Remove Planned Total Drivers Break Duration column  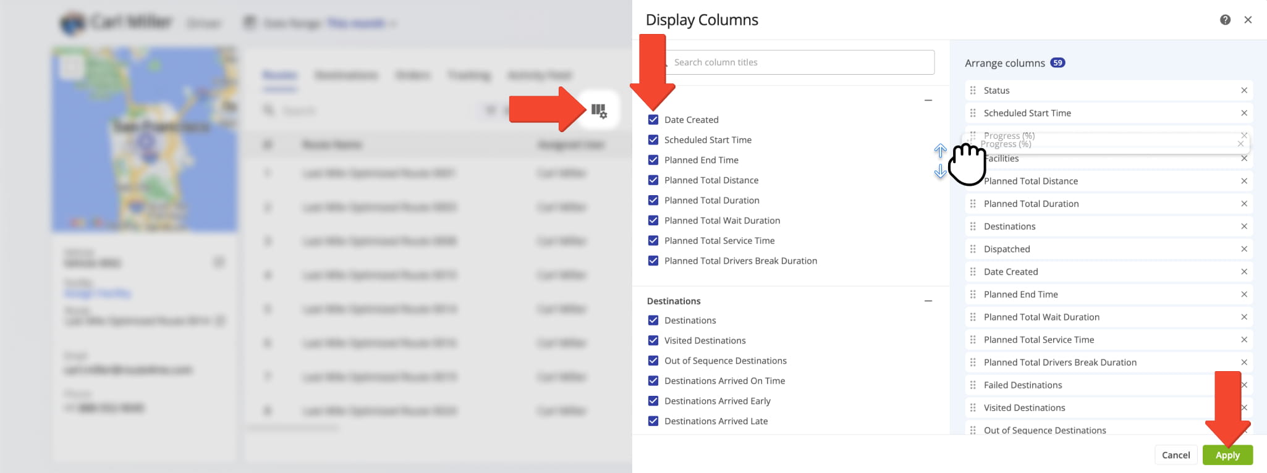[x=1244, y=362]
